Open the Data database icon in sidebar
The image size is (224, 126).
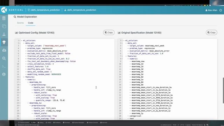tap(4, 18)
